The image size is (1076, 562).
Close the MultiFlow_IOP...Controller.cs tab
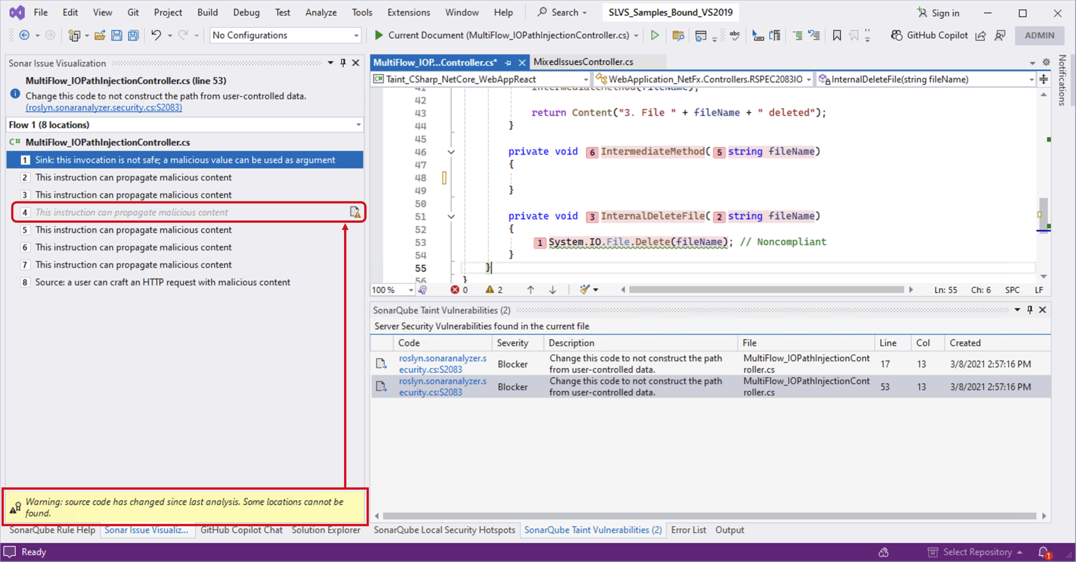[522, 62]
